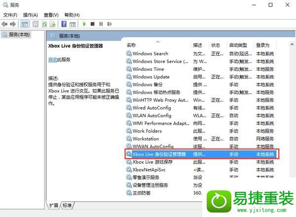Screen dimensions: 296x217
Task: Select the Windows Search service
Action: 201,54
